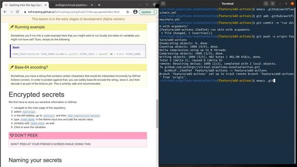The image size is (297, 167).
Task: Click step 'Click to save the variables.'
Action: pyautogui.click(x=30, y=127)
